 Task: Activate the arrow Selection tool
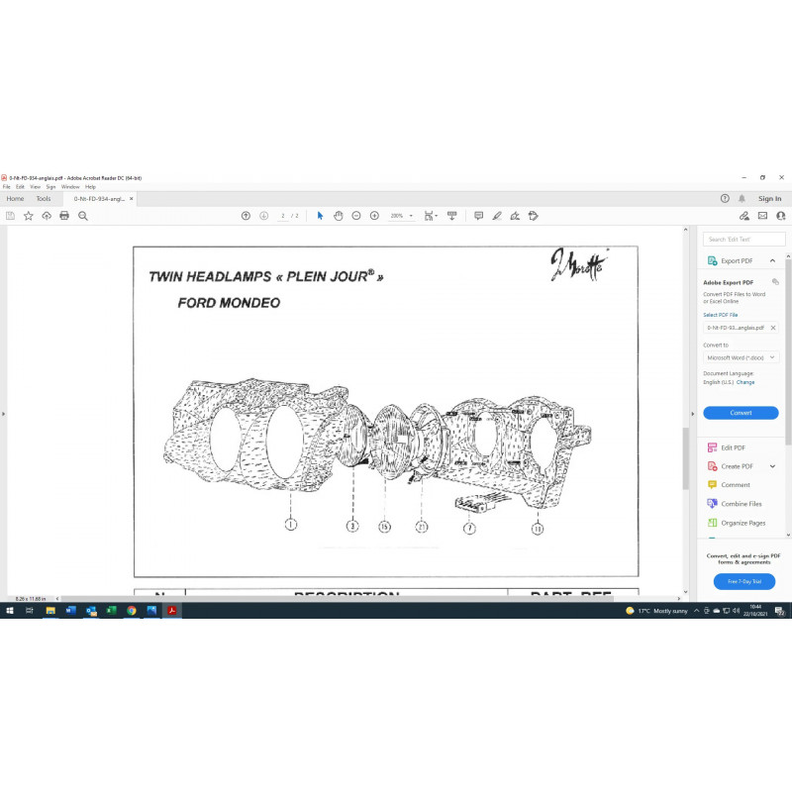(x=320, y=216)
